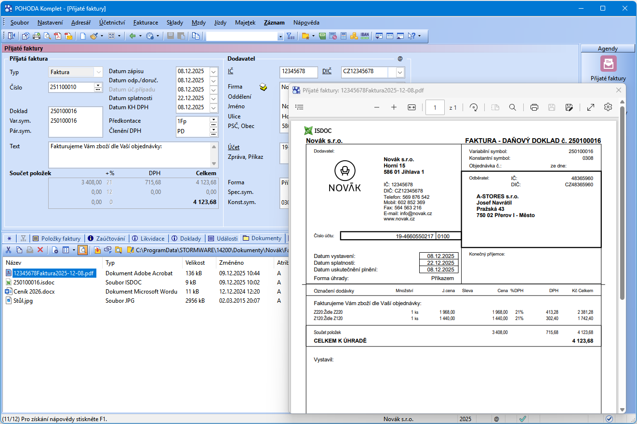Switch to the Položky faktury tab

point(56,238)
